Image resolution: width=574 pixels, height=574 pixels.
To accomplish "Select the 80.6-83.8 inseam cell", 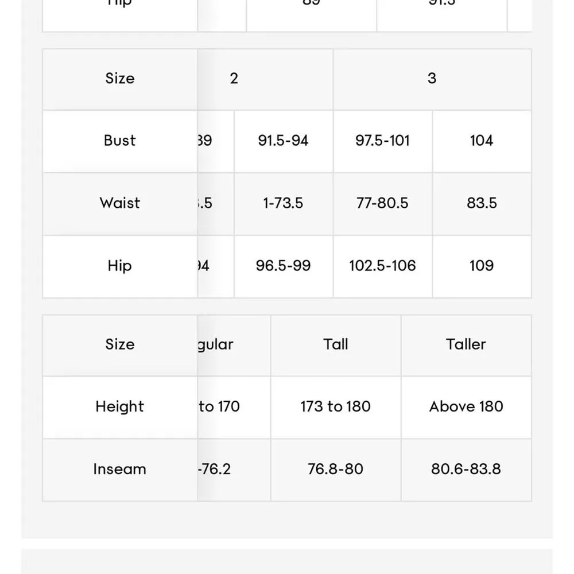I will pyautogui.click(x=466, y=470).
